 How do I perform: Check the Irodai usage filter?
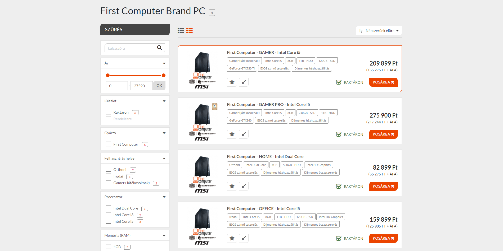(x=108, y=176)
